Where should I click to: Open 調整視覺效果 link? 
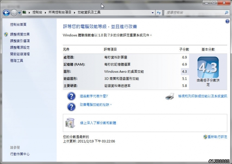(20, 34)
